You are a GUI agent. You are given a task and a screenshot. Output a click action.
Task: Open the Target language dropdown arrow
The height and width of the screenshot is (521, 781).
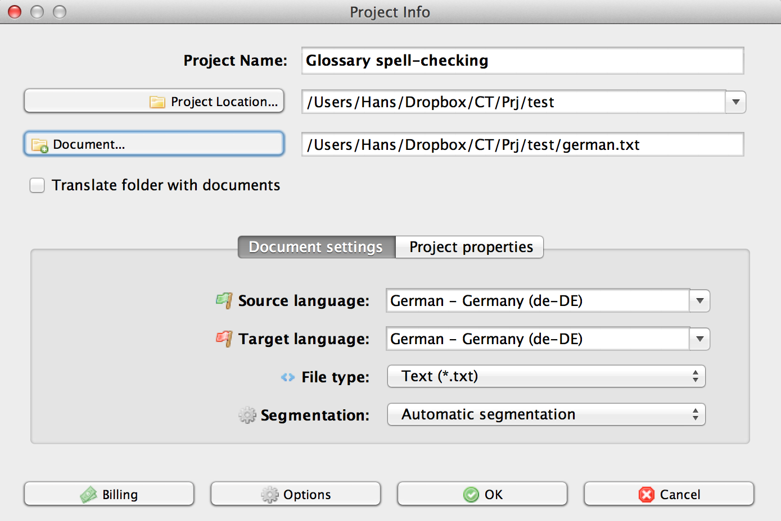[699, 339]
